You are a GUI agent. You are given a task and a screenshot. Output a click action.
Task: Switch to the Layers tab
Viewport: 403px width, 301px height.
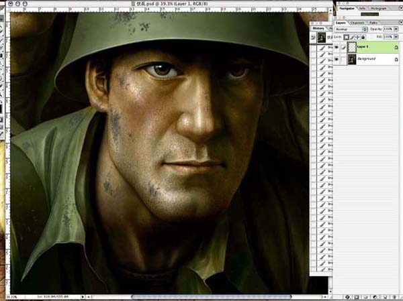click(341, 23)
